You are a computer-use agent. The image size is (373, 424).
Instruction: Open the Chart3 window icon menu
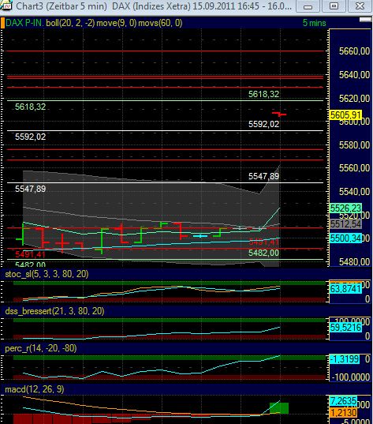coord(6,6)
